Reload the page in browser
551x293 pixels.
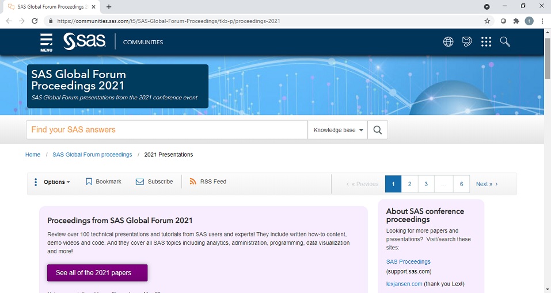click(35, 21)
